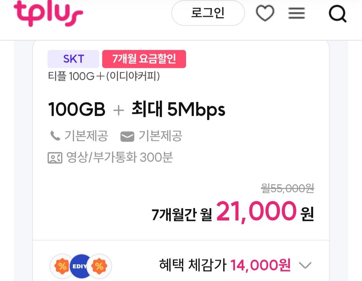Click the left orange percent coupon icon

pos(62,267)
